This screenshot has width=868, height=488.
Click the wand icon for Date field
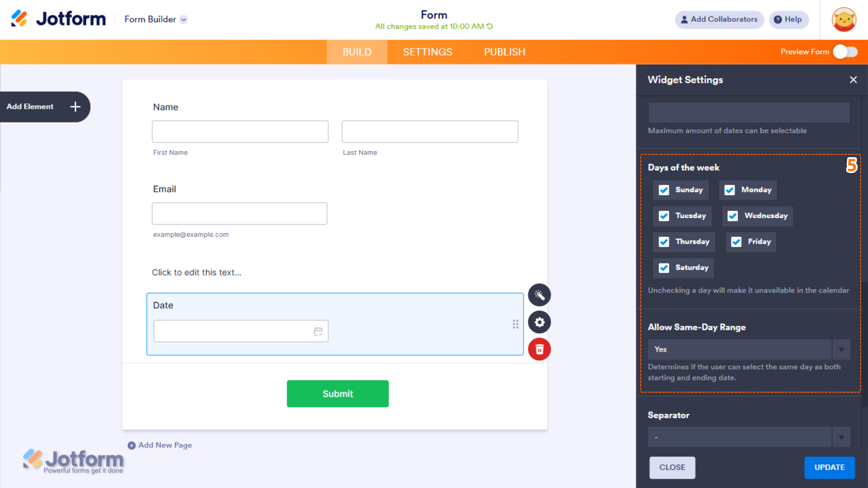click(539, 295)
